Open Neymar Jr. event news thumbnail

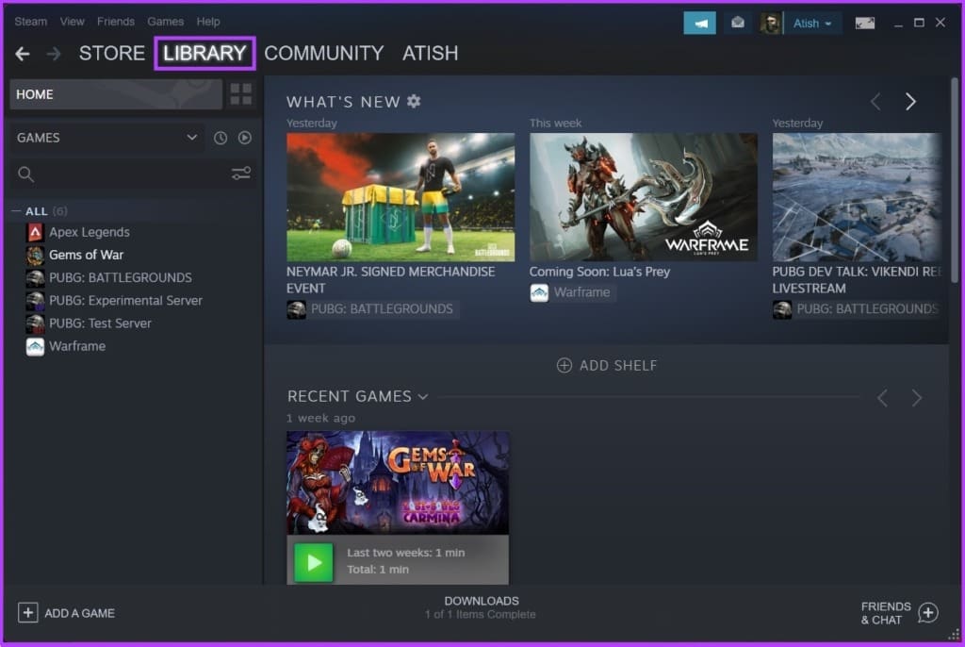click(401, 197)
